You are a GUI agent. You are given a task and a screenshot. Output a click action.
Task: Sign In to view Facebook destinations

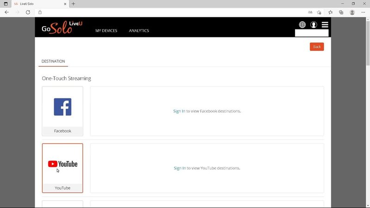click(179, 111)
